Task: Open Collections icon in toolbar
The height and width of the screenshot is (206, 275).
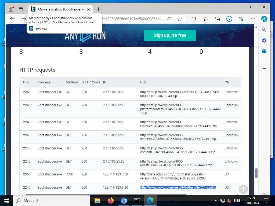Action: tap(218, 19)
